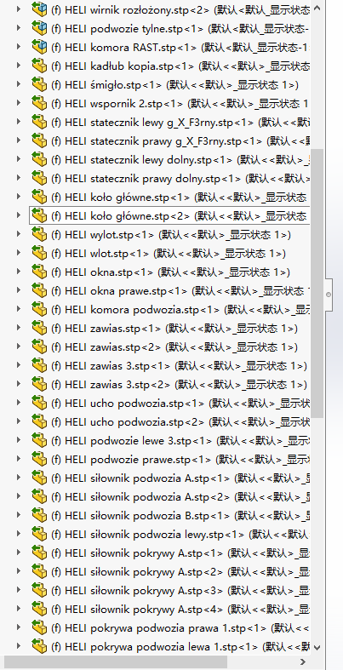343x670 pixels.
Task: Click the komora podwozia.stp<1> part icon
Action: (39, 309)
